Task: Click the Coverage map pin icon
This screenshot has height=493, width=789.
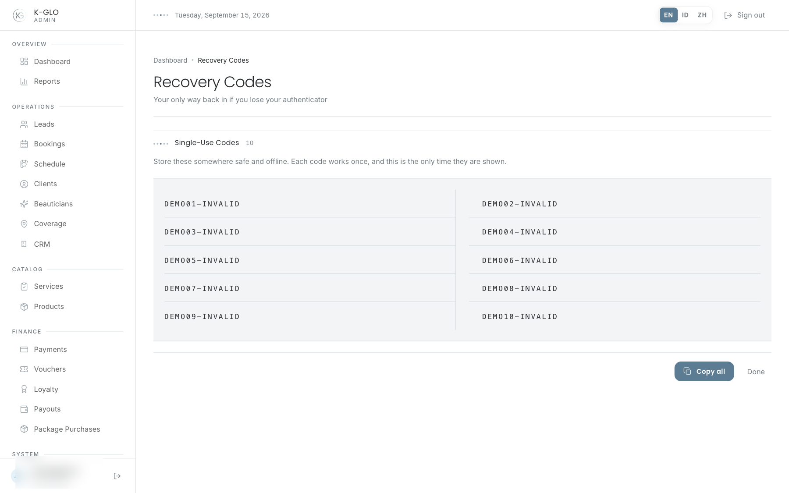Action: [x=24, y=224]
